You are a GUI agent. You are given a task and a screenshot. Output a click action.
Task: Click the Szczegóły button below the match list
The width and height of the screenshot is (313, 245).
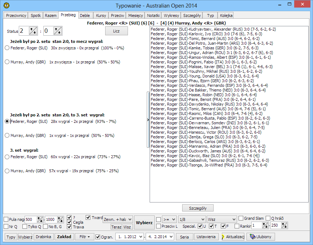(x=198, y=208)
